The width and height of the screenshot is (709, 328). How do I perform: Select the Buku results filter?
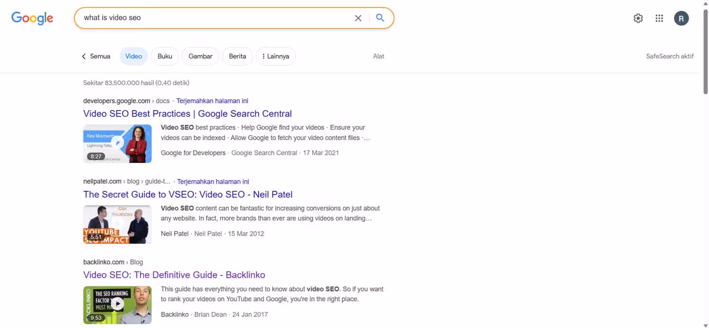tap(165, 56)
